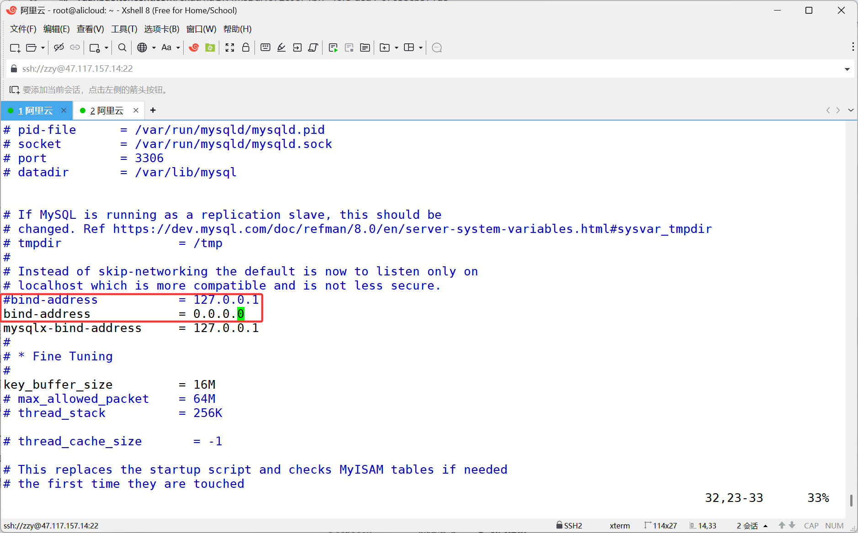Click the status bar up arrow
The width and height of the screenshot is (858, 533).
782,525
